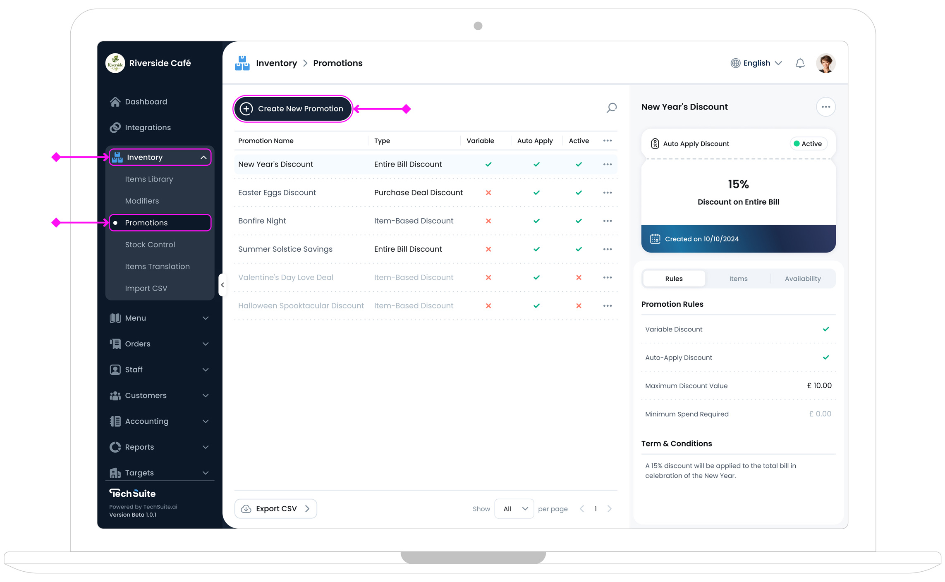
Task: Click the notification bell icon
Action: [800, 63]
